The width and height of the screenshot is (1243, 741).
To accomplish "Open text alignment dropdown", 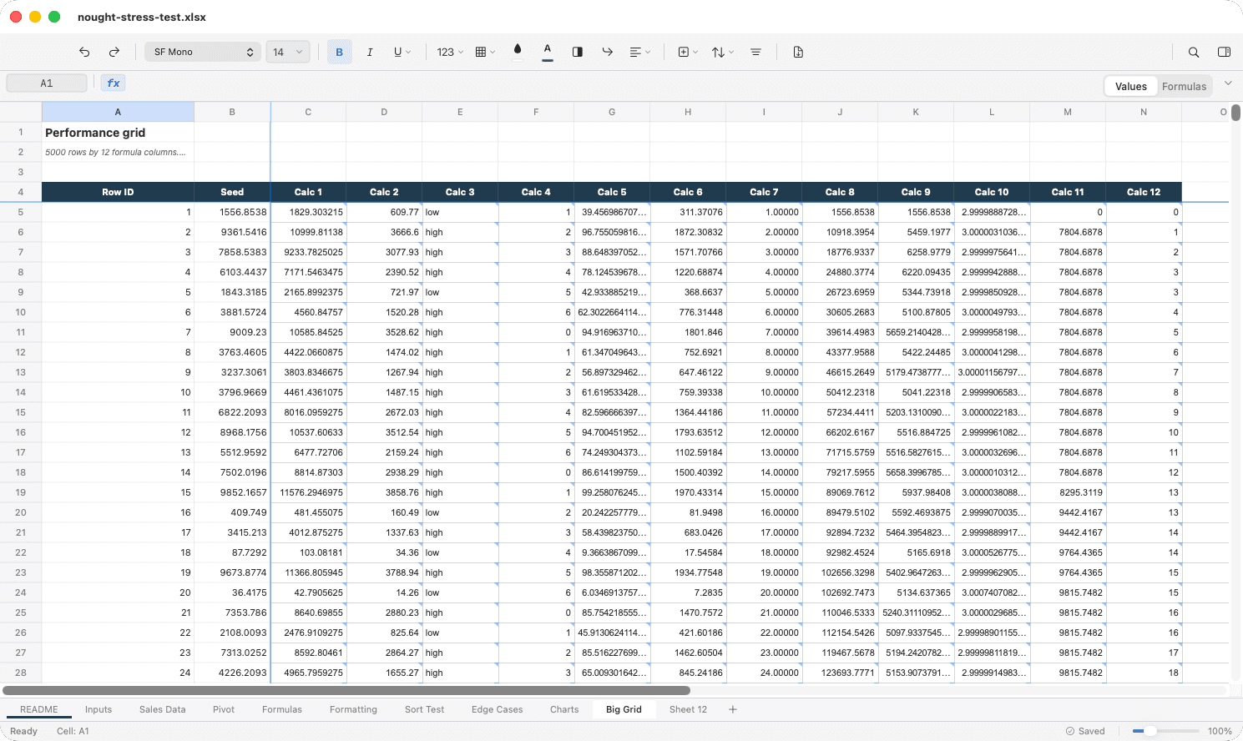I will [639, 52].
